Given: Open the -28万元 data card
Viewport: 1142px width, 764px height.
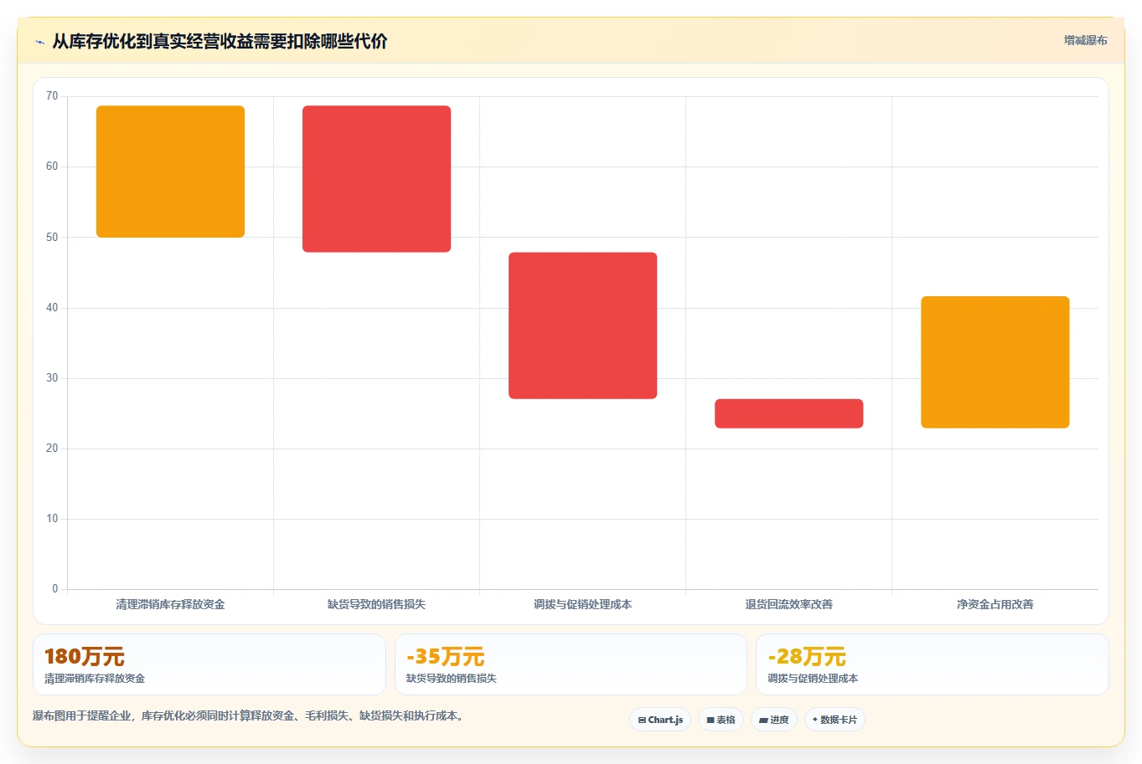Looking at the screenshot, I should (x=932, y=664).
